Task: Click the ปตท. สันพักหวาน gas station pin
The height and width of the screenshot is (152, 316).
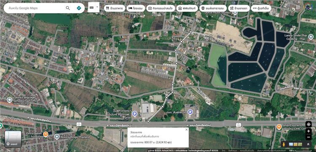Action: (x=190, y=112)
